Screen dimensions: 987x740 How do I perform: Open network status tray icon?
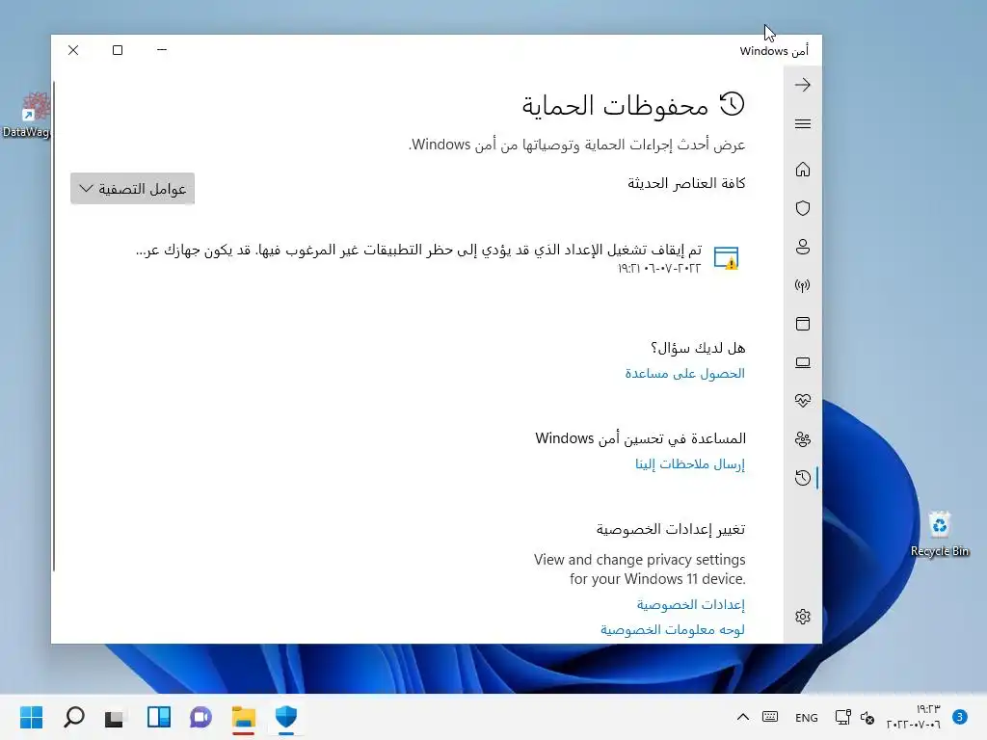(842, 717)
